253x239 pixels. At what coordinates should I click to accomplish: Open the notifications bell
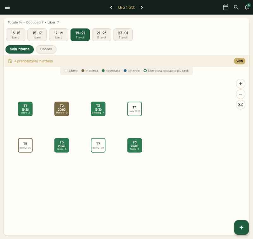click(x=247, y=7)
